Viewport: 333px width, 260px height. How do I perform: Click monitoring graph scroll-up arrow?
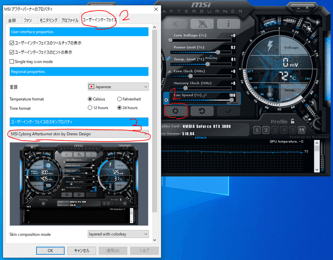point(317,143)
